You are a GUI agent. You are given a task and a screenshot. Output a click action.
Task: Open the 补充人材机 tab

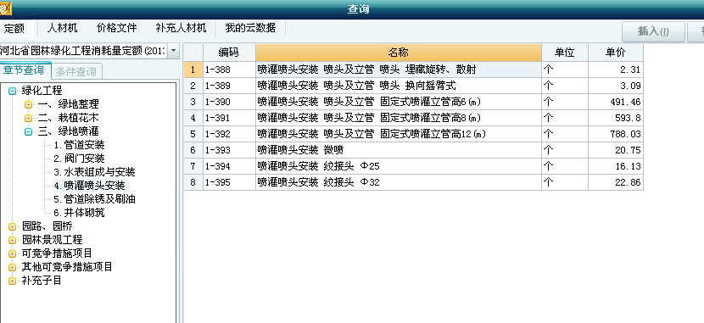tap(181, 28)
